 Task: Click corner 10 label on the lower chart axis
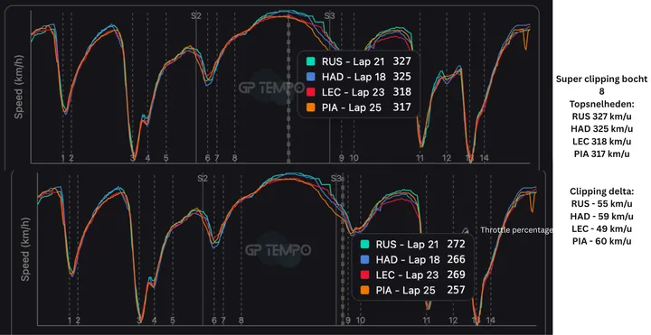tap(360, 321)
